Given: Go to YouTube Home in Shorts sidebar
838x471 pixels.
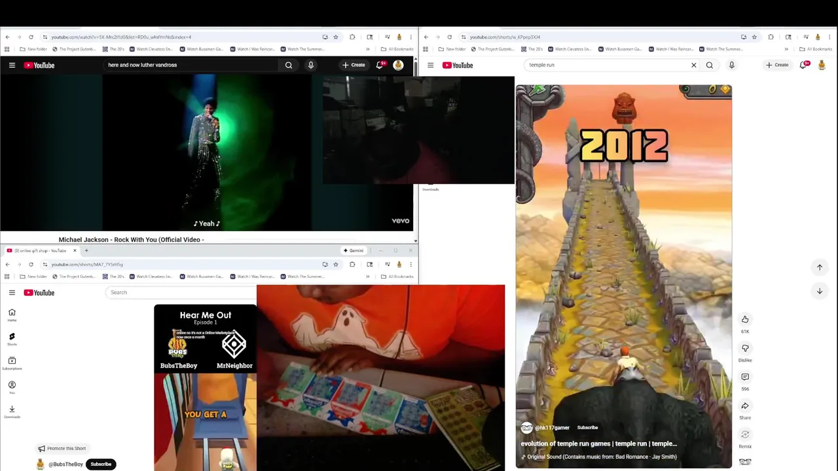Looking at the screenshot, I should 12,315.
